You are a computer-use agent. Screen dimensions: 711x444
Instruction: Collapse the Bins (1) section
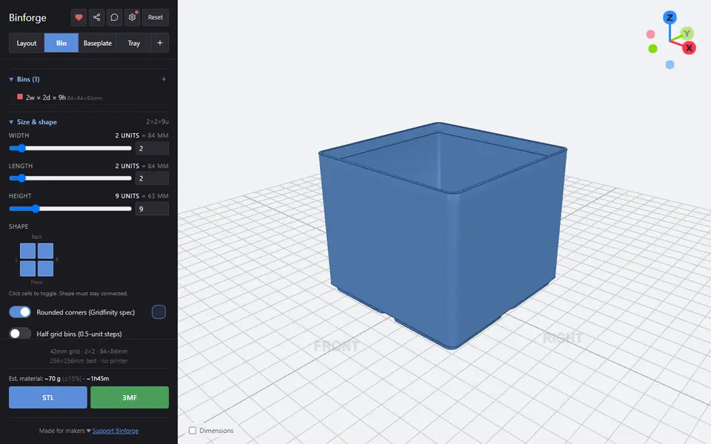24,79
